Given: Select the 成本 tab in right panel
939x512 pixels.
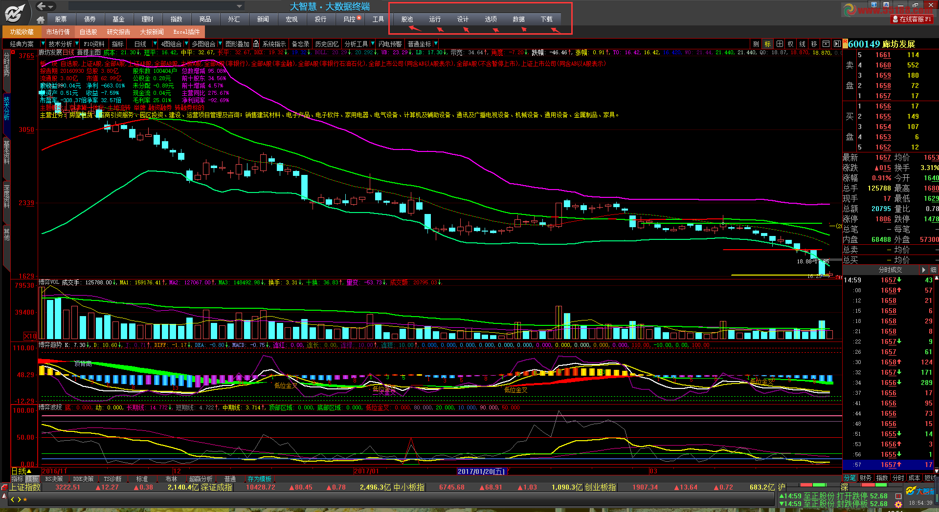Looking at the screenshot, I should 914,478.
